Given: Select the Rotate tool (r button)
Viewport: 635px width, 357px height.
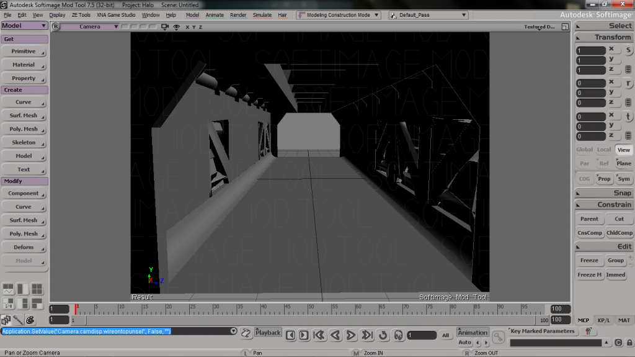Looking at the screenshot, I should point(628,84).
